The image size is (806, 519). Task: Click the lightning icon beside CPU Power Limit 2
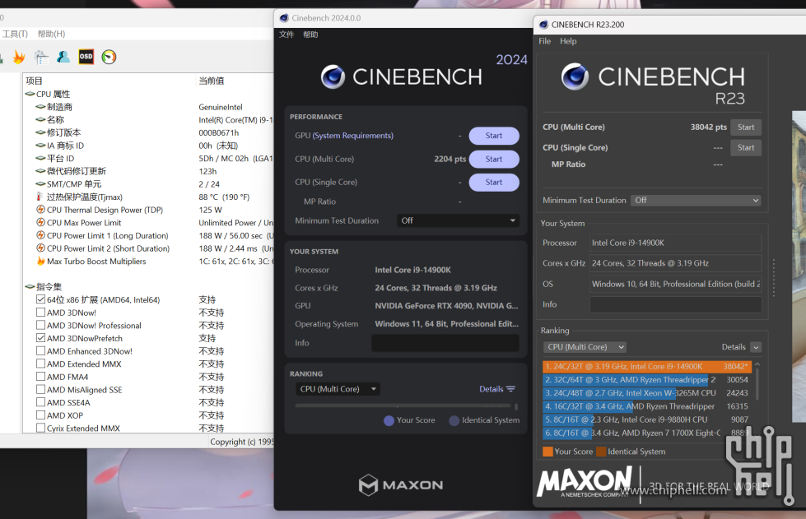tap(40, 248)
